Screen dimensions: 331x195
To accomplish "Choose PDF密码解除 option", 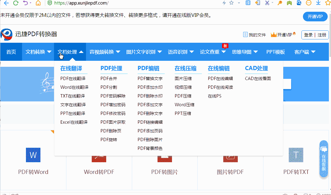I will pos(113,96).
